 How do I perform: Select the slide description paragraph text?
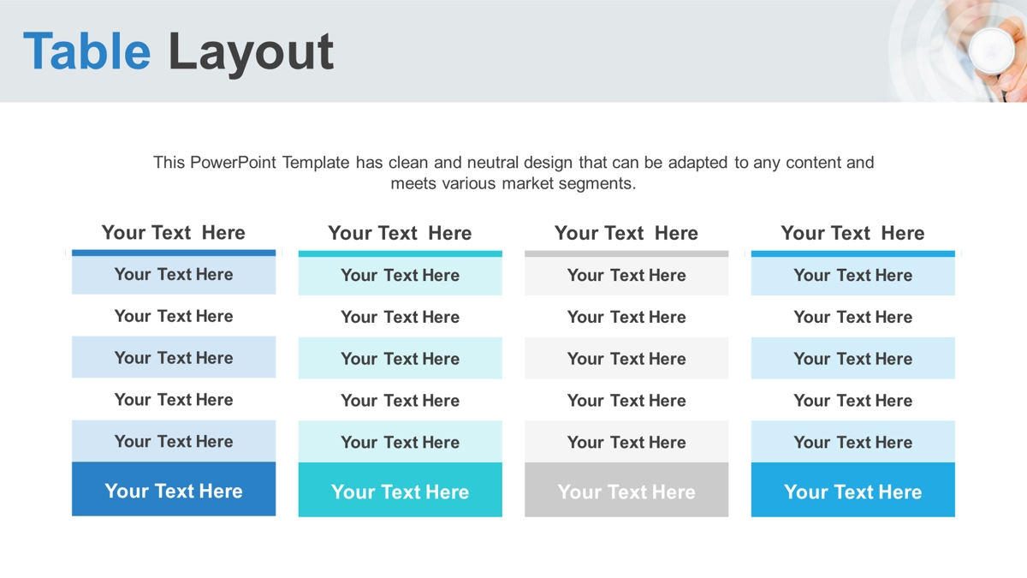(513, 172)
